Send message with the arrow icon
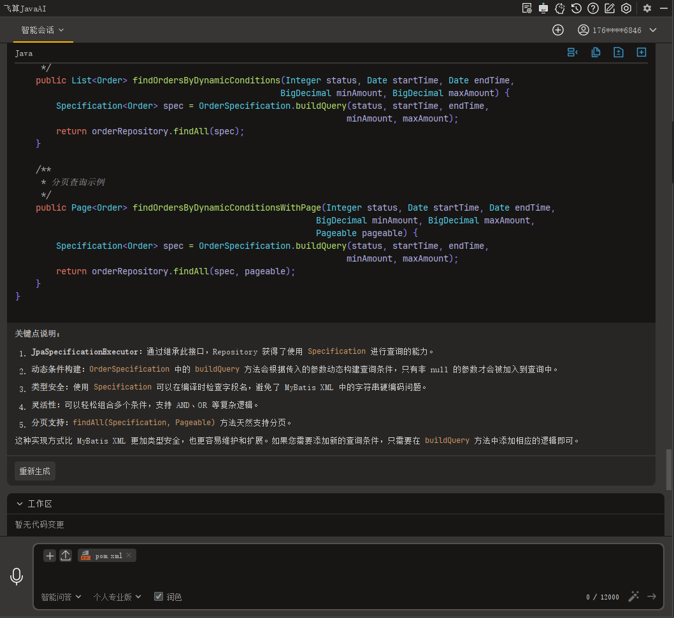This screenshot has height=618, width=674. coord(652,596)
